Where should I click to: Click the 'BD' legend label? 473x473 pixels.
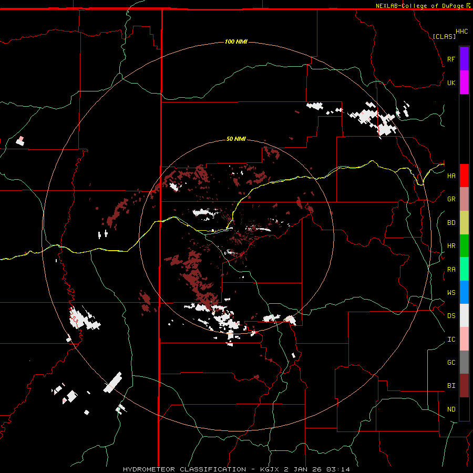[451, 223]
